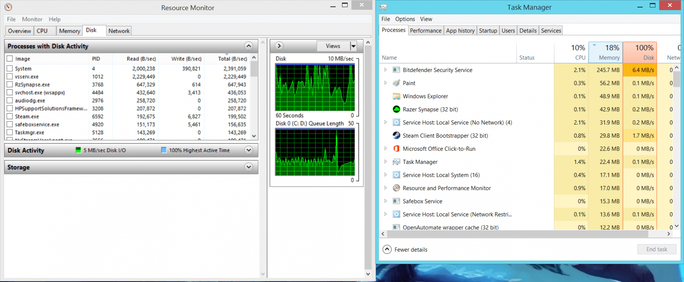Expand the Storage section chevron
Screen dimensions: 684x282
249,167
